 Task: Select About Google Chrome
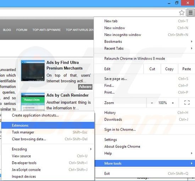145,146
